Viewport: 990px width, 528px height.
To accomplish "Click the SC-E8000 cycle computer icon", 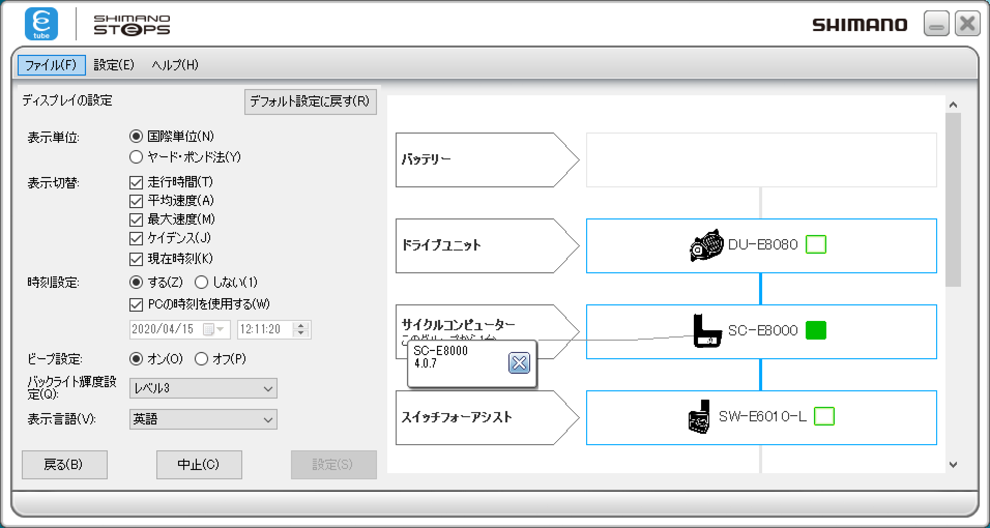I will 707,330.
